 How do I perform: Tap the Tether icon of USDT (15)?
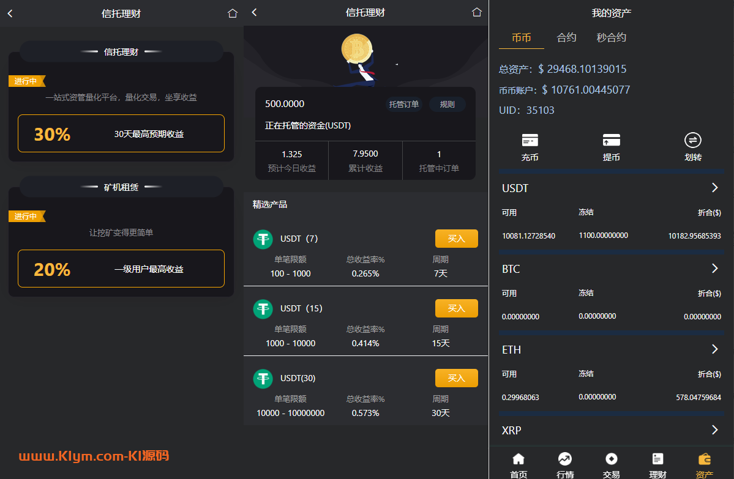click(263, 309)
